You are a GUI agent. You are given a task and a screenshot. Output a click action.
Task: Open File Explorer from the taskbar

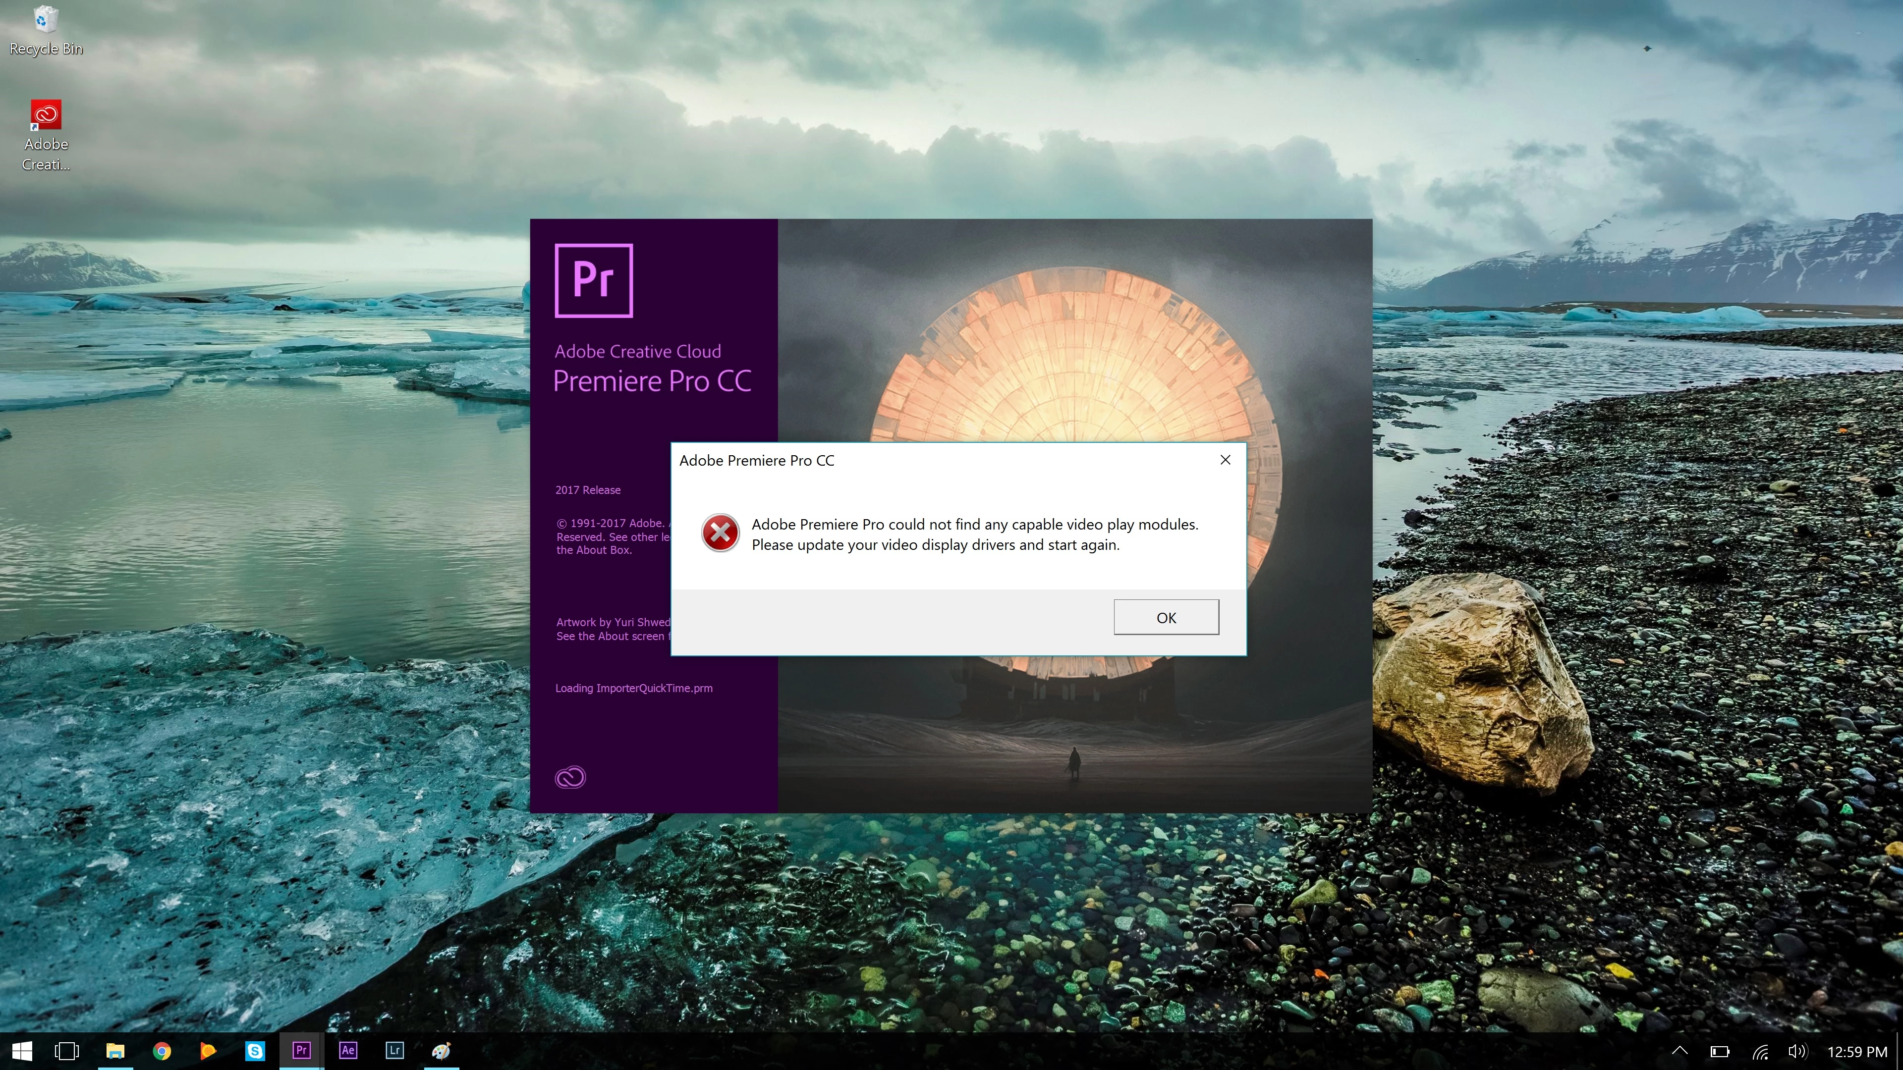pyautogui.click(x=115, y=1051)
